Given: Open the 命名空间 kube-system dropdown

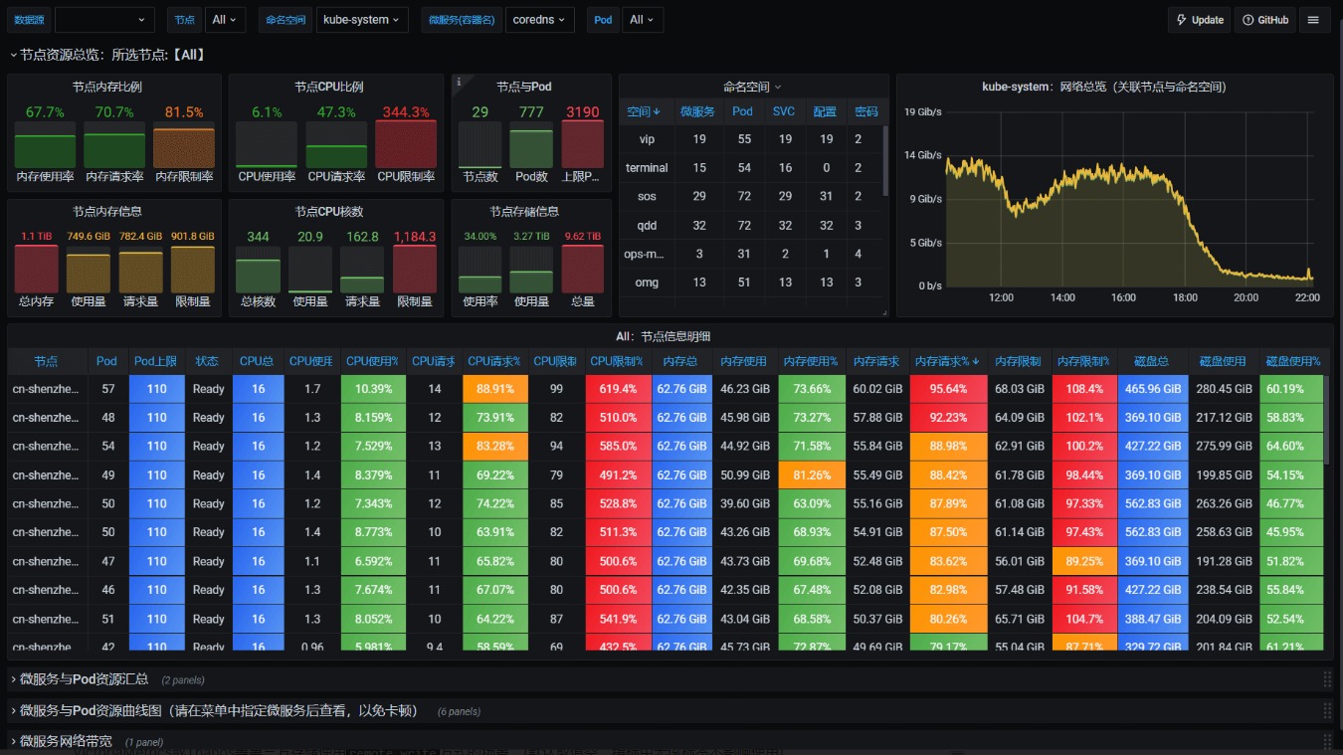Looking at the screenshot, I should [362, 20].
